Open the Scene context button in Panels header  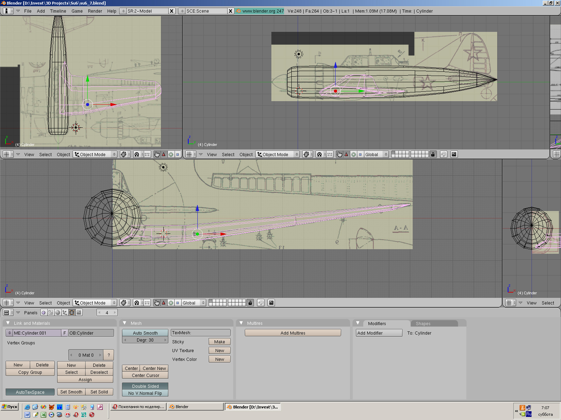tap(79, 313)
